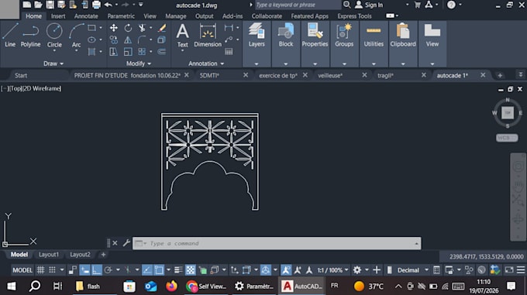Screen dimensions: 527x295
Task: Click the Array tool icon
Action: pyautogui.click(x=142, y=52)
